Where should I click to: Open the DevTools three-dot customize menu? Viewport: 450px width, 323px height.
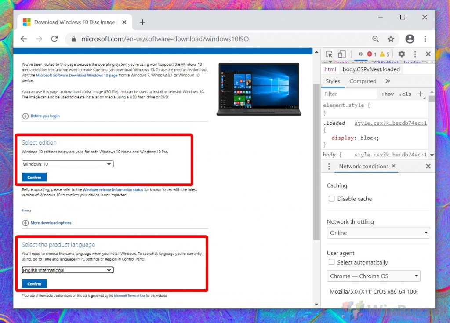[415, 54]
